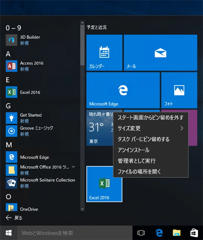Click the 予定と近況 group title

point(97,28)
